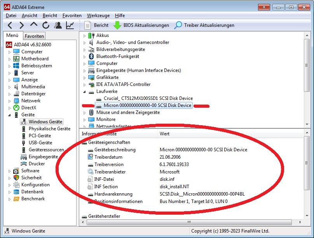
Task: Go back with the left arrow toolbar icon
Action: pos(10,25)
